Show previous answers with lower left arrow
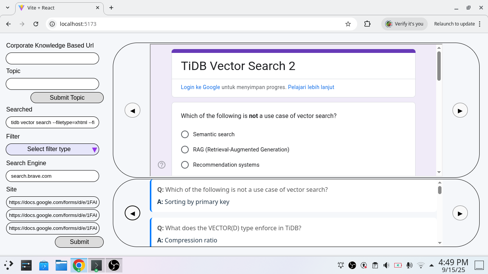Screen dimensions: 488x274 [x=132, y=213]
